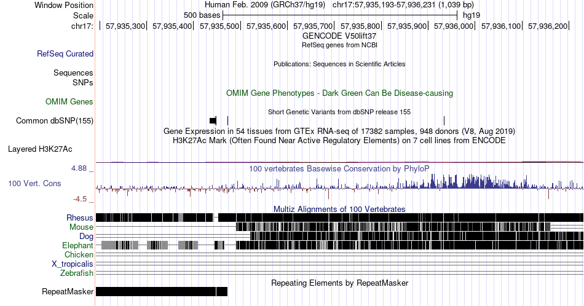Click Multiz Alignments of 100 Vertebrates title
Screen dimensions: 584x306
[339, 209]
